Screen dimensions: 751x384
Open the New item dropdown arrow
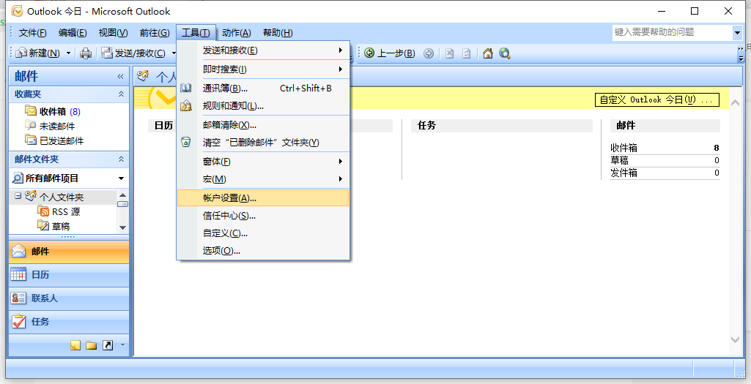68,53
